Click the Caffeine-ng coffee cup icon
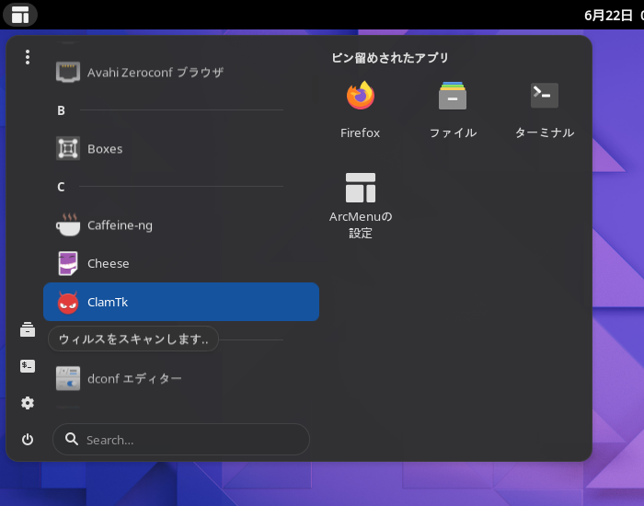The image size is (644, 506). [x=68, y=224]
